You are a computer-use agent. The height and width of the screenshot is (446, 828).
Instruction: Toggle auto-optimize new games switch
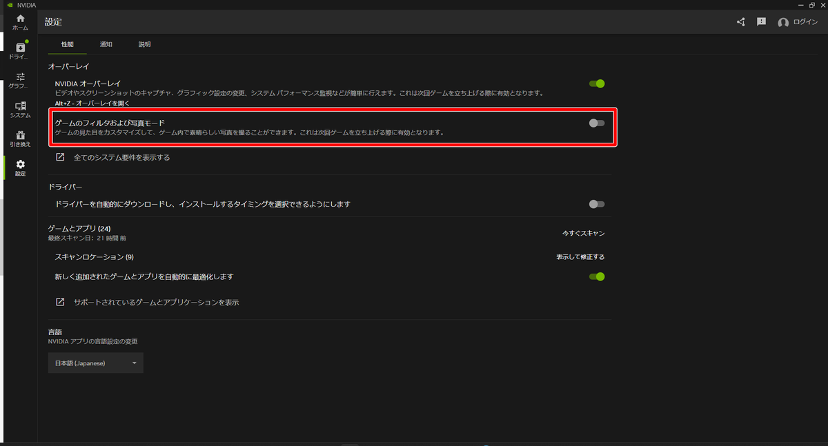tap(597, 276)
